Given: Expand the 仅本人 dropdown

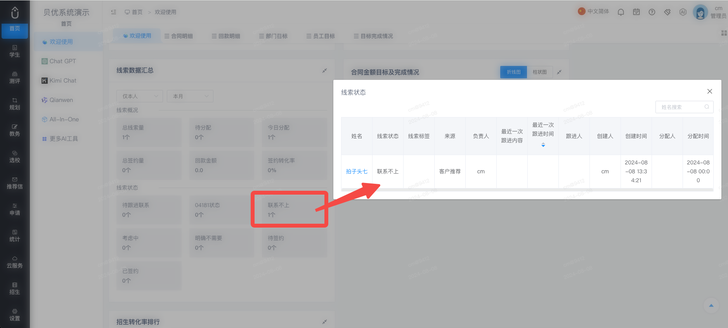Looking at the screenshot, I should point(140,96).
